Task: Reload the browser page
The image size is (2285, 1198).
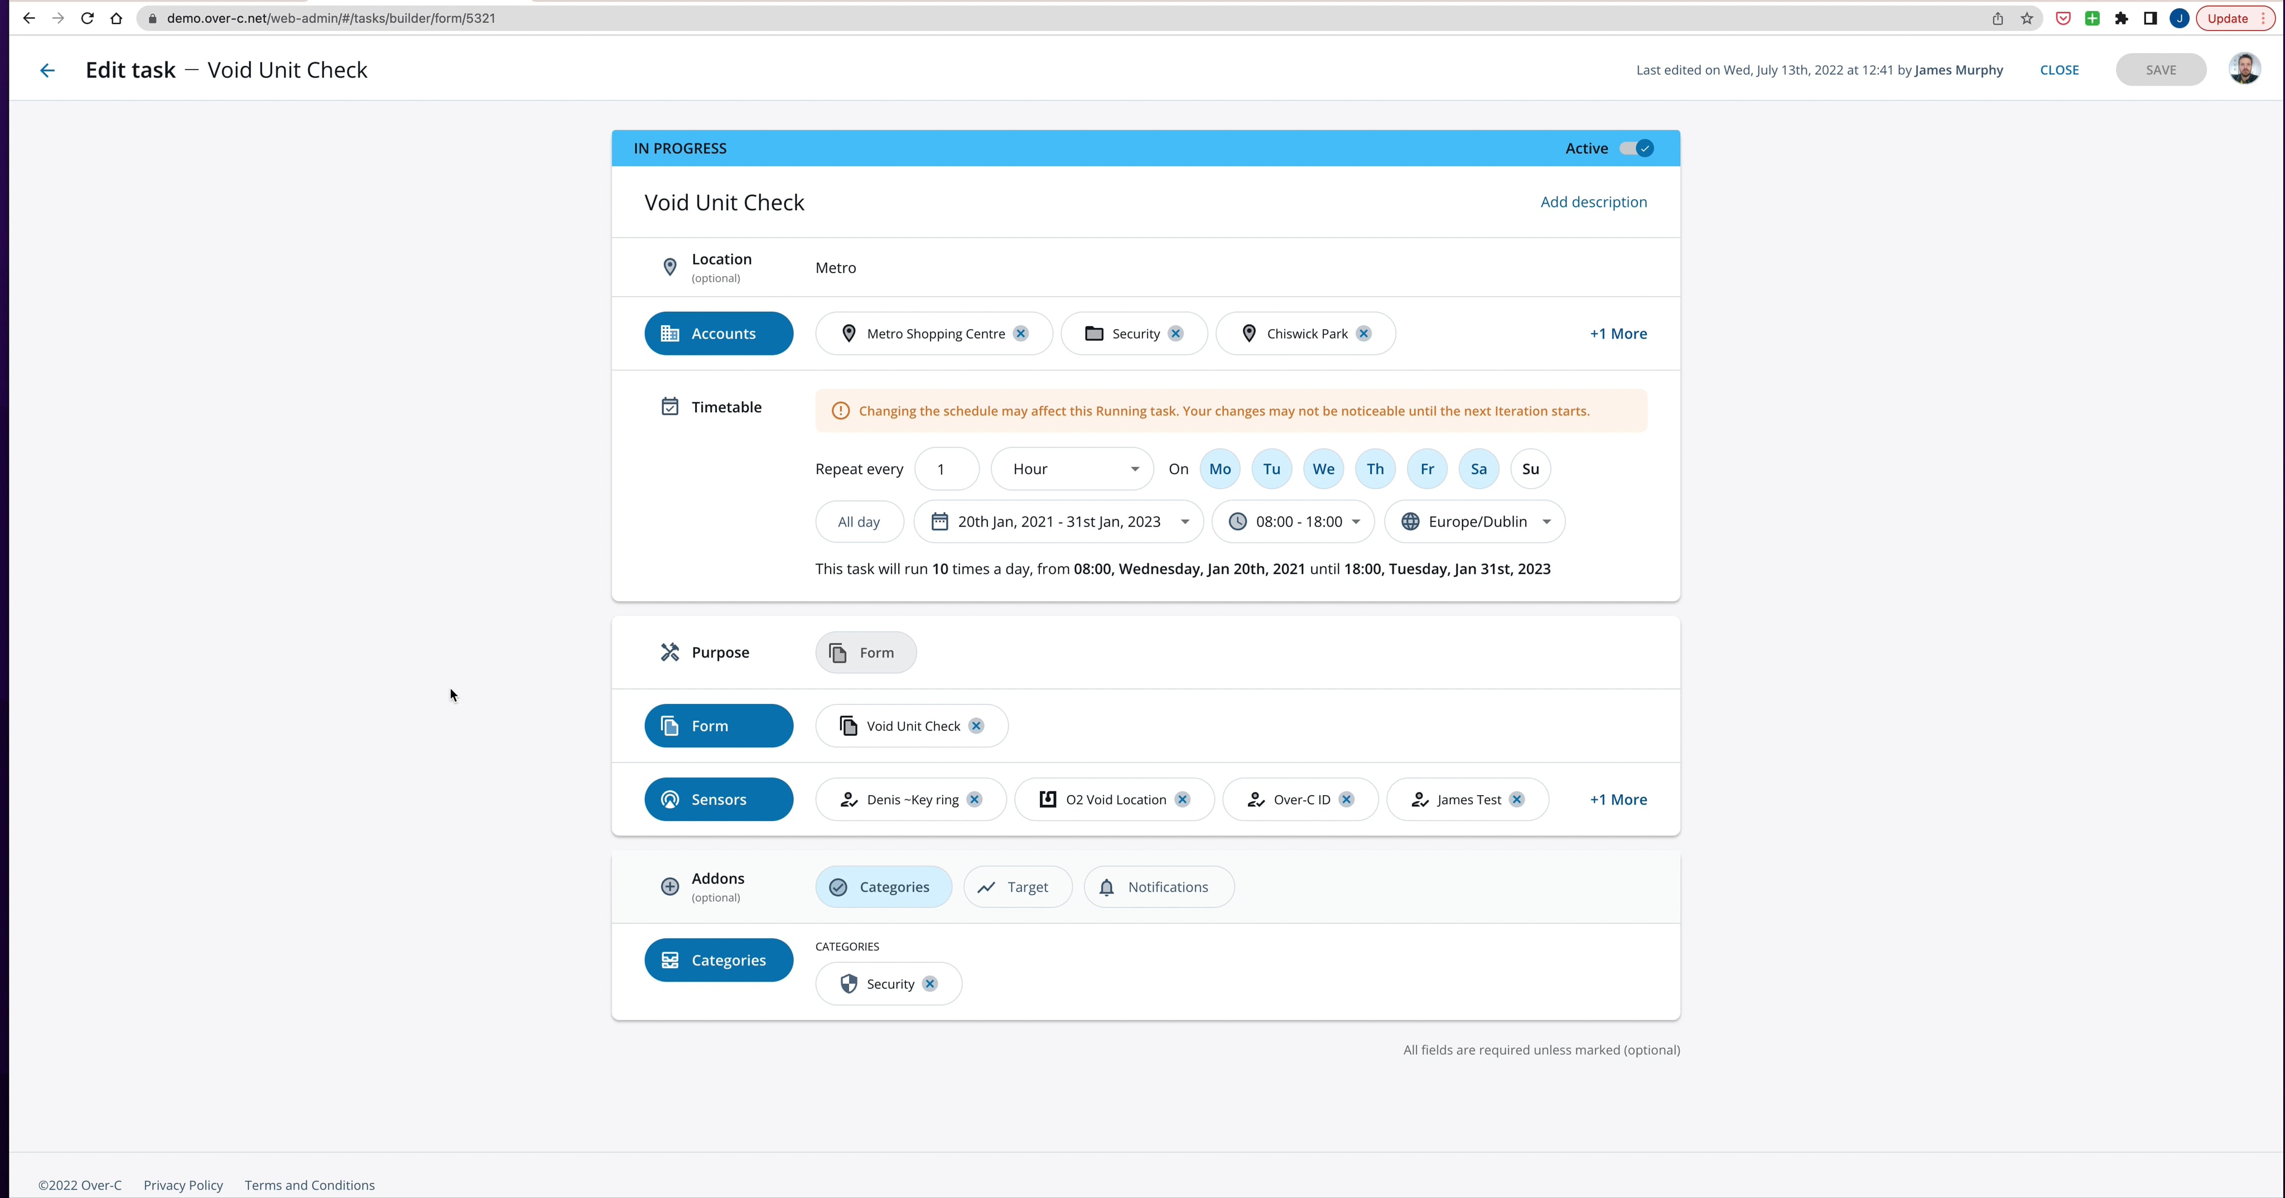Action: pos(87,18)
